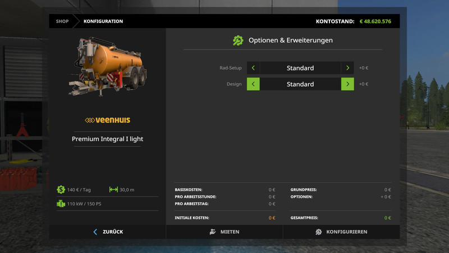
Task: Click the engine power requirement icon
Action: (61, 204)
